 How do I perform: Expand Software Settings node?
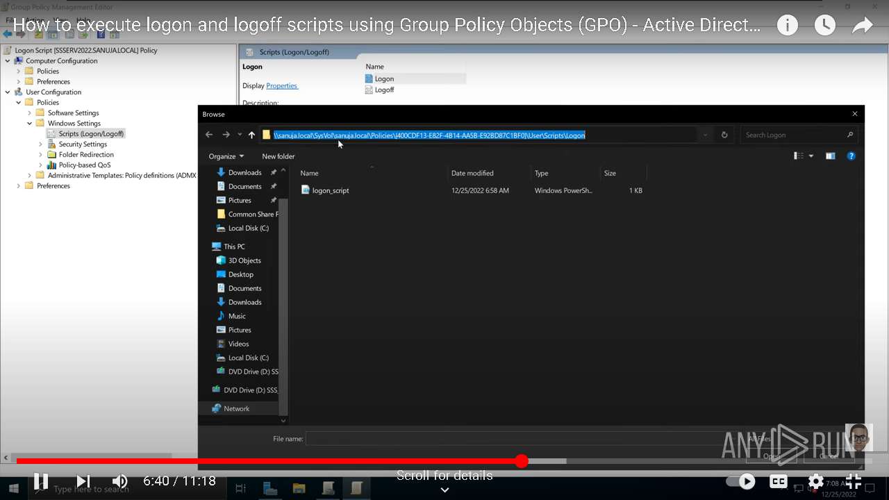click(30, 112)
